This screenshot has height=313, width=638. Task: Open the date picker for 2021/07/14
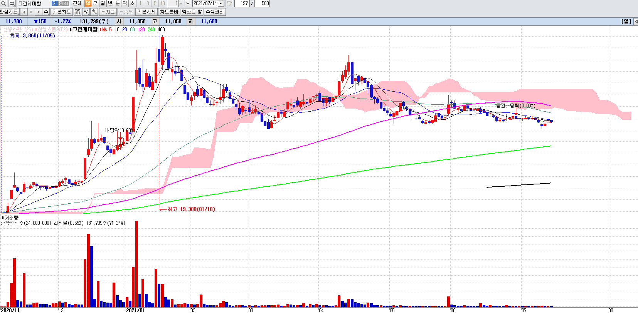coord(221,3)
